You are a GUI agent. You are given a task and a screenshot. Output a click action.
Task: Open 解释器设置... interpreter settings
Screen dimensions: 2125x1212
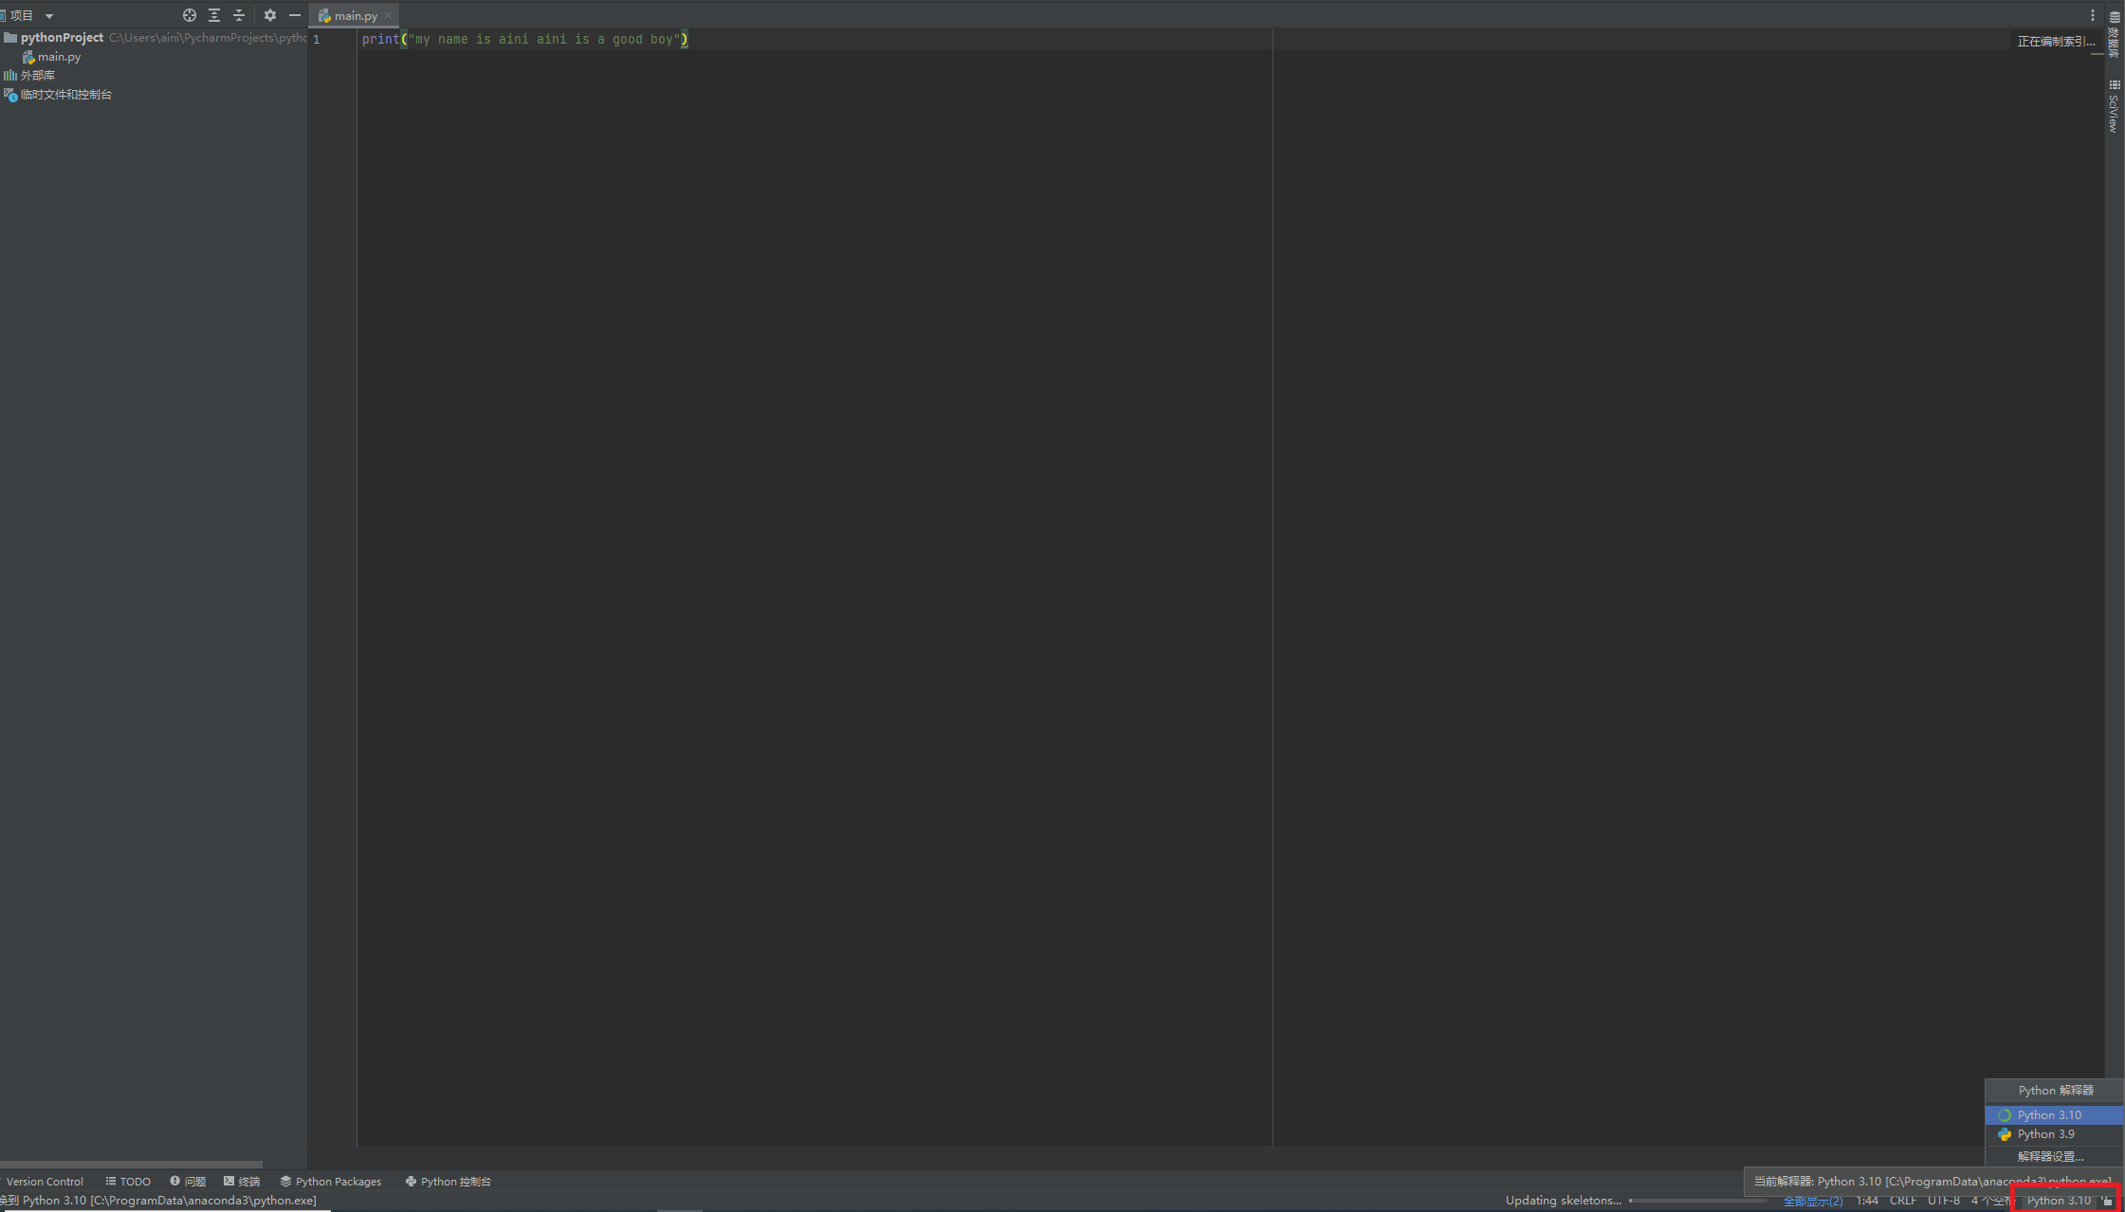coord(2054,1156)
